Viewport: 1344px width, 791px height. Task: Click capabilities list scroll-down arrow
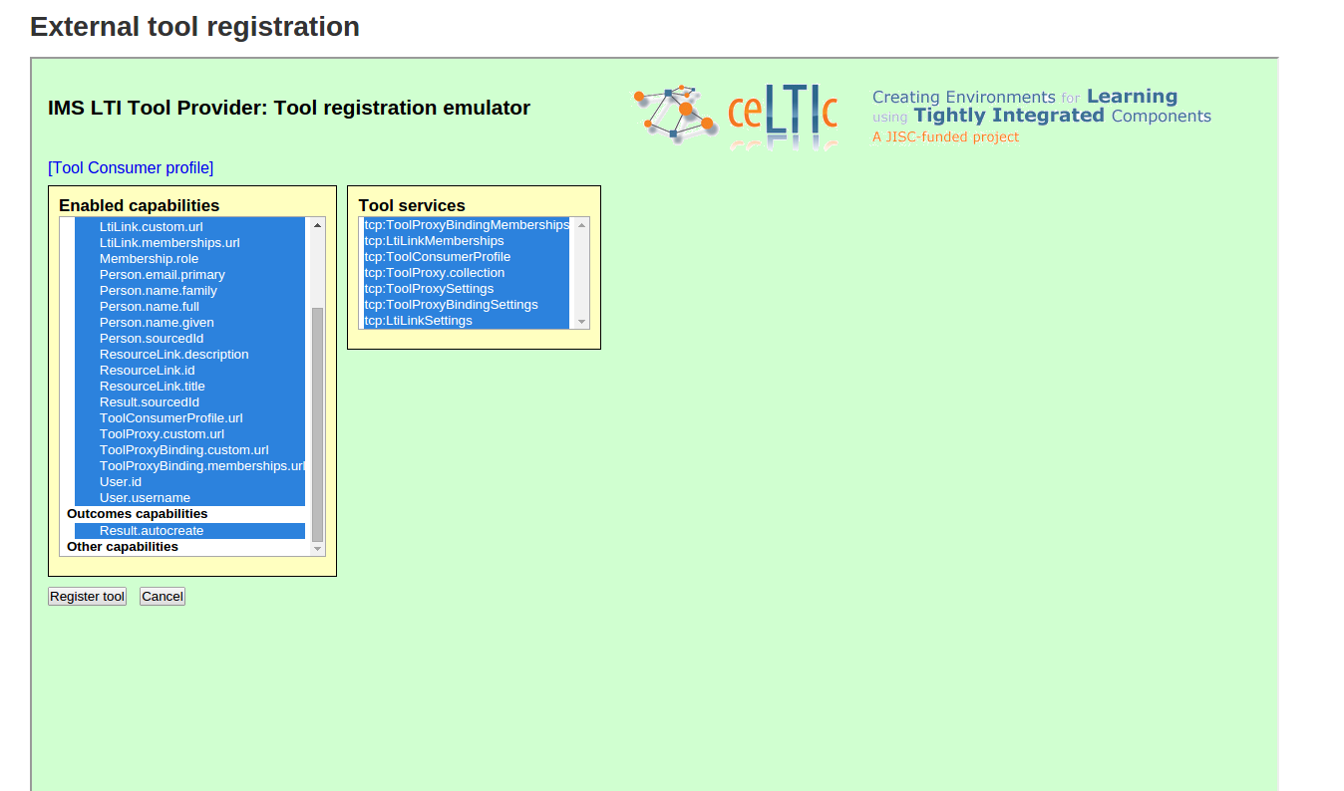coord(318,548)
